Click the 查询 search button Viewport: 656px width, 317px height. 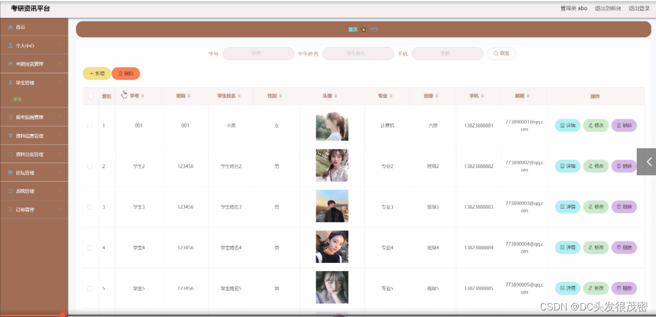point(501,54)
